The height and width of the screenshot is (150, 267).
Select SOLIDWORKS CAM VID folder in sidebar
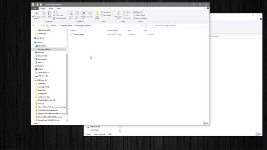point(45,100)
